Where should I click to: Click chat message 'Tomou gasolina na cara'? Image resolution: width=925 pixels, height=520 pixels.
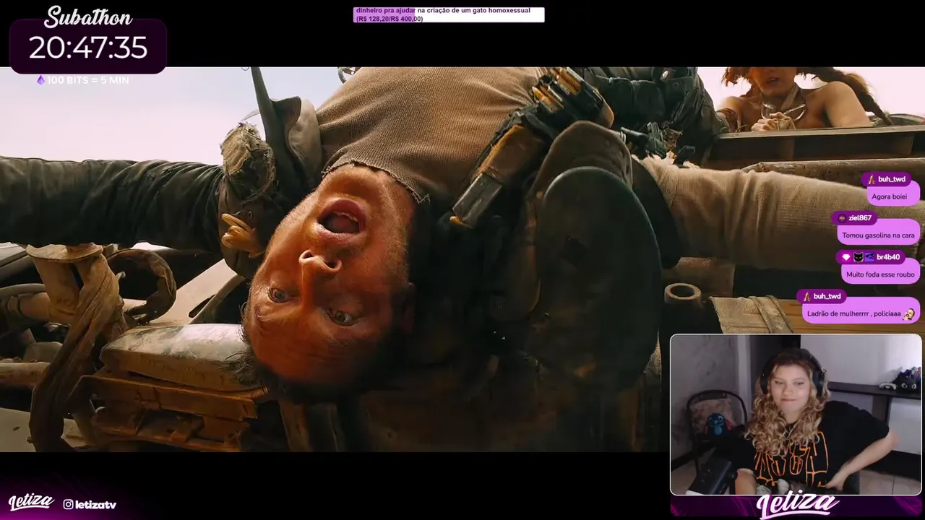878,235
